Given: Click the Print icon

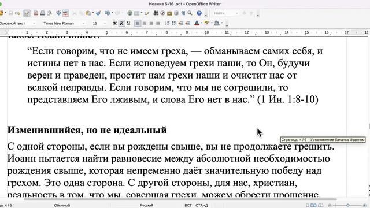Looking at the screenshot, I should click(x=42, y=13).
